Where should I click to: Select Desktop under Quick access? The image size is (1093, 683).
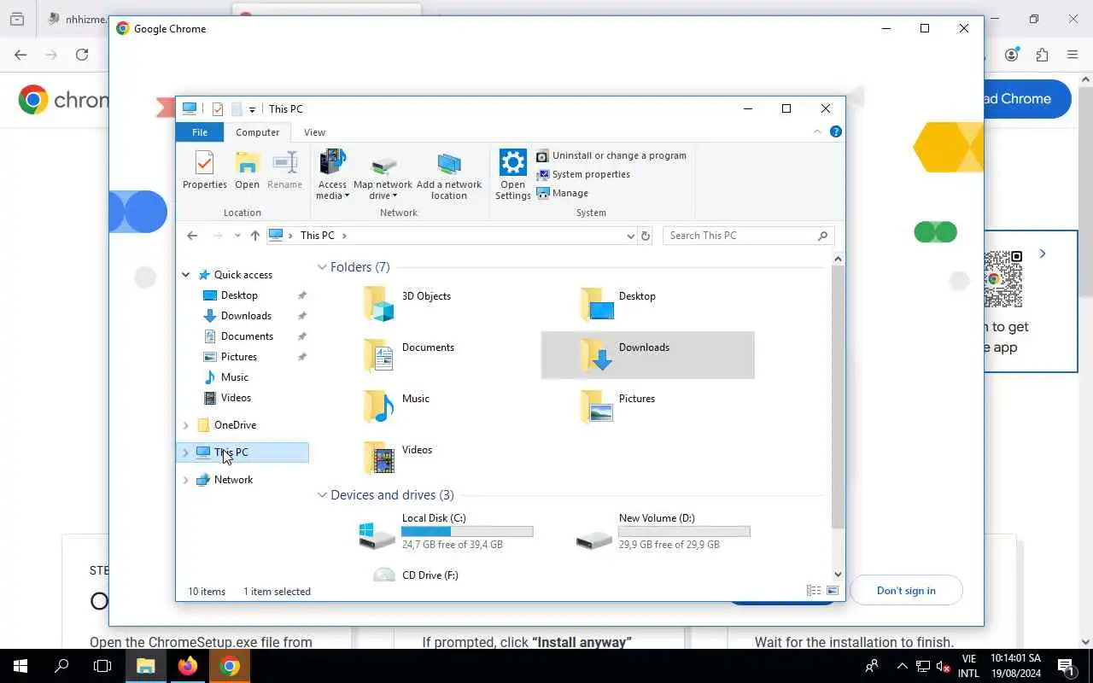(239, 295)
